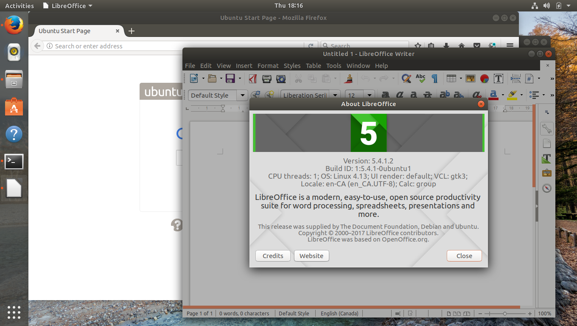Screen dimensions: 577x326
Task: Click the Open folder icon in Writer
Action: coord(212,79)
